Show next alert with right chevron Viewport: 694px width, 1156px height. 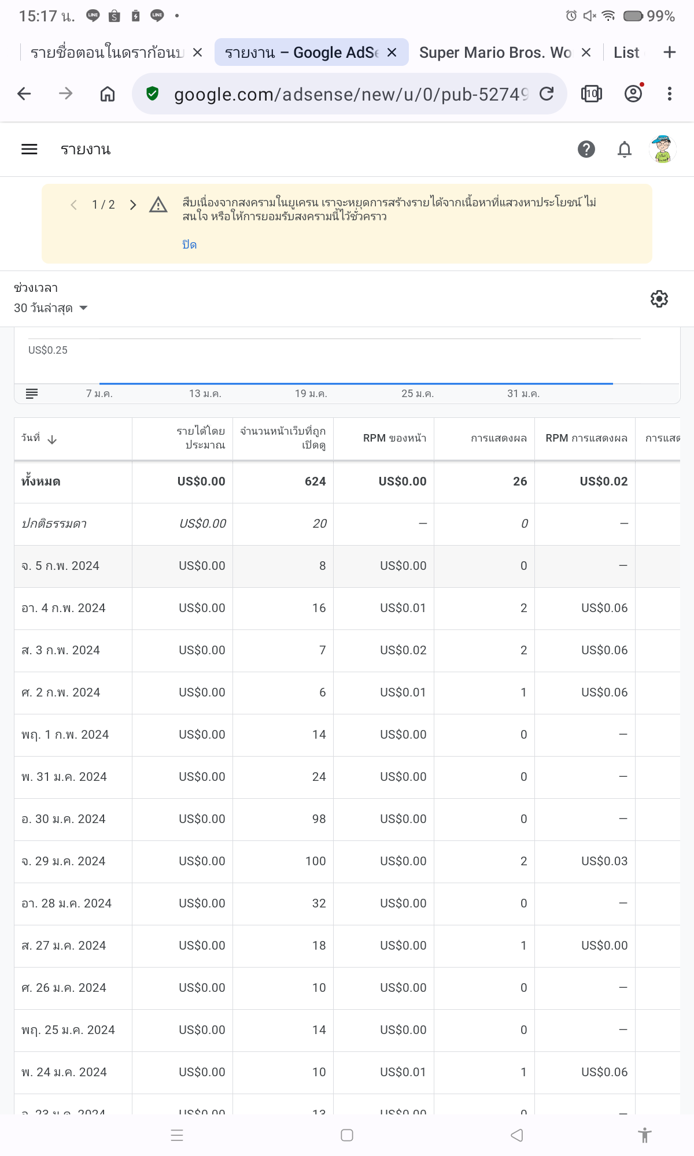[133, 205]
